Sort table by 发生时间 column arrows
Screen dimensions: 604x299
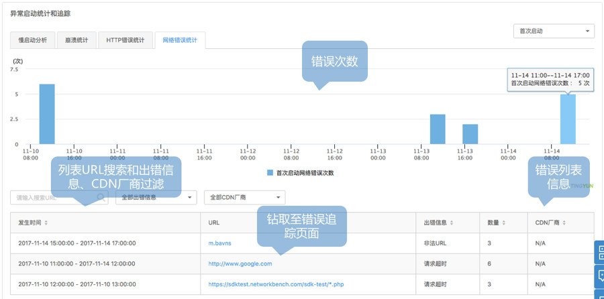[x=46, y=223]
